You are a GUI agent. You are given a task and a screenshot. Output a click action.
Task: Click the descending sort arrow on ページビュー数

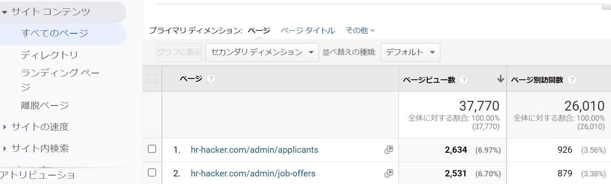click(x=501, y=78)
